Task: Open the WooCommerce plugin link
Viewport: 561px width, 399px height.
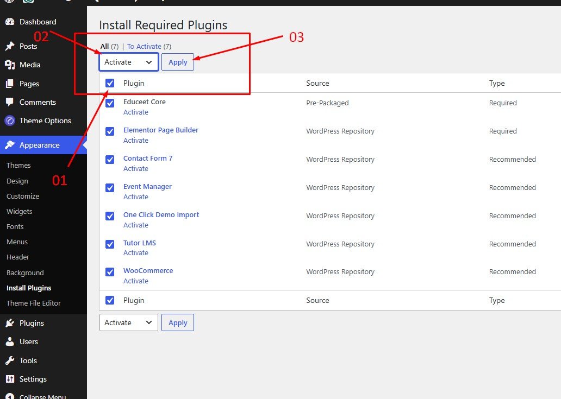Action: tap(148, 271)
